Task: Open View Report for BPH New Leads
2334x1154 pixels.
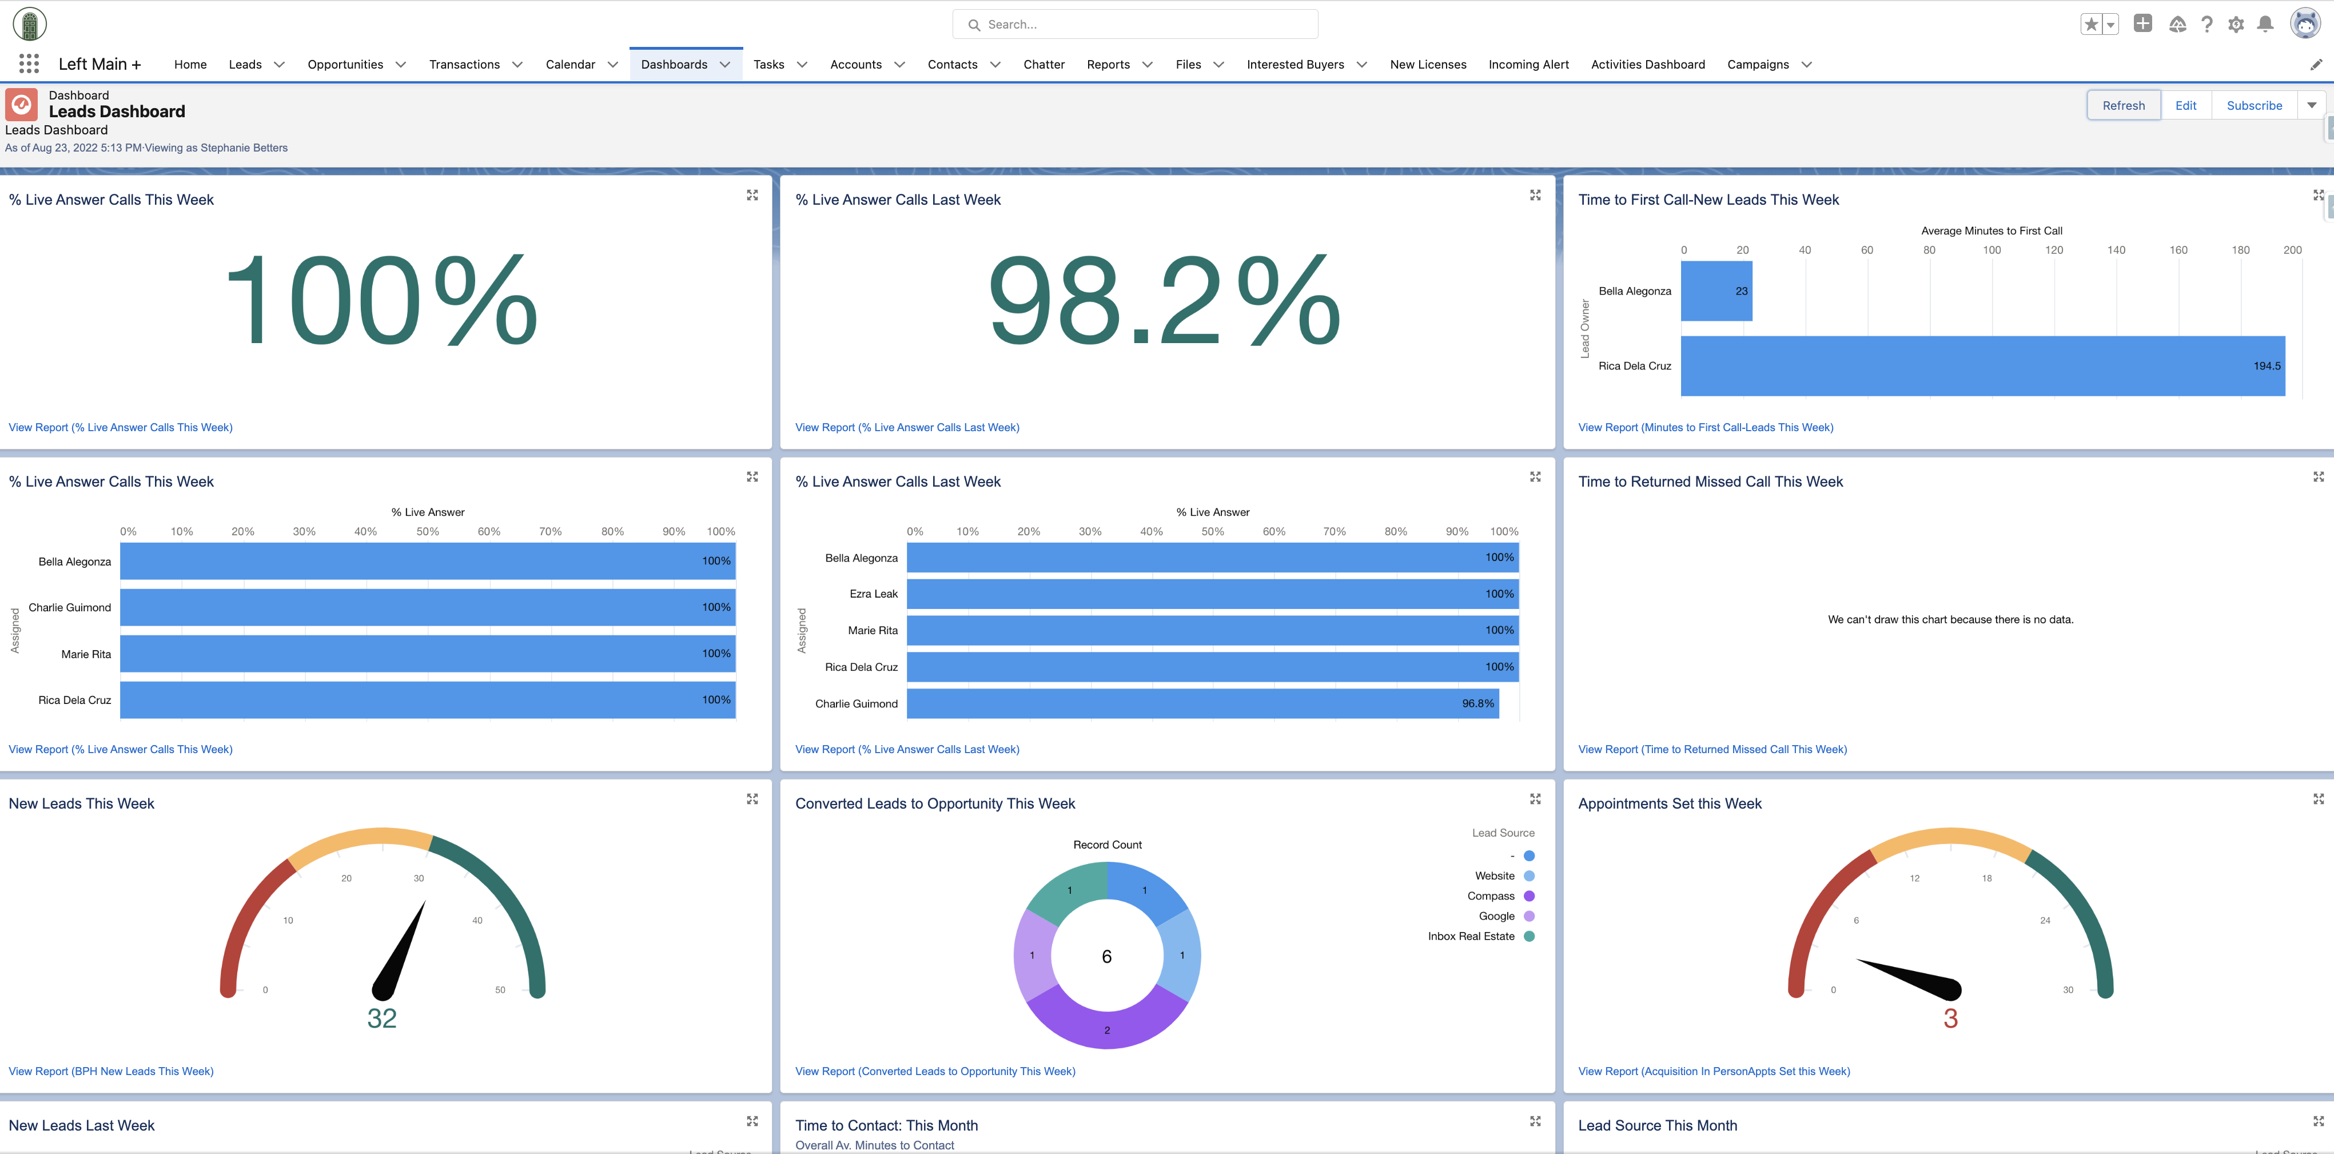Action: (x=110, y=1071)
